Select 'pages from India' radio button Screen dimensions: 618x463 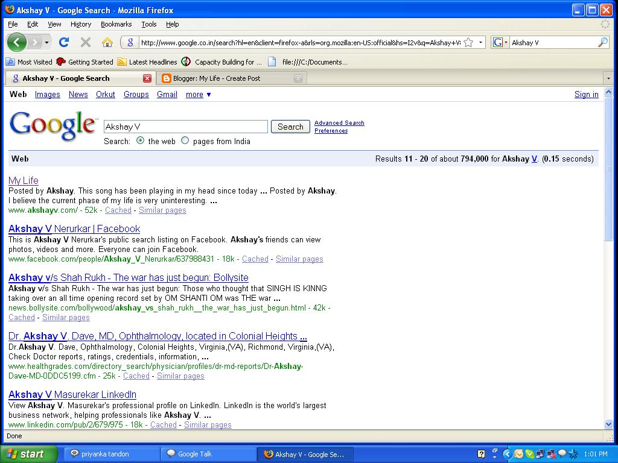coord(185,140)
